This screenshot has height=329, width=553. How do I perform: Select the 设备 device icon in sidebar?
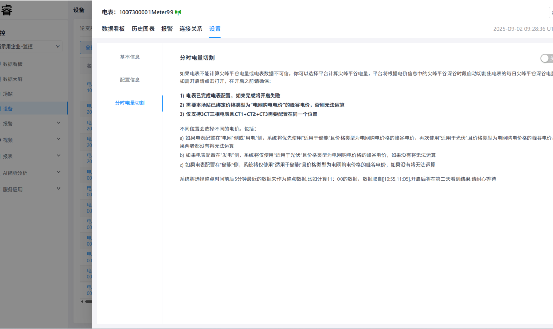point(17,108)
